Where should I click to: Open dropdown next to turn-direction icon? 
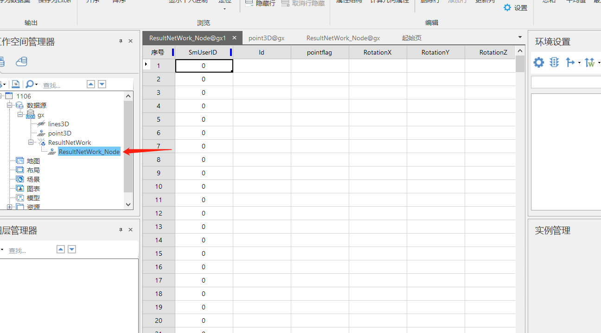579,63
